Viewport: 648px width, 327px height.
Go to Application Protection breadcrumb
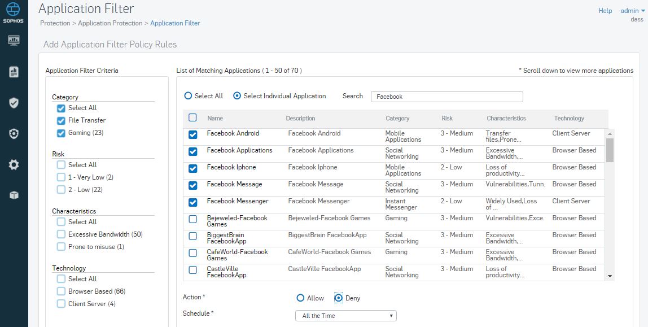(110, 23)
